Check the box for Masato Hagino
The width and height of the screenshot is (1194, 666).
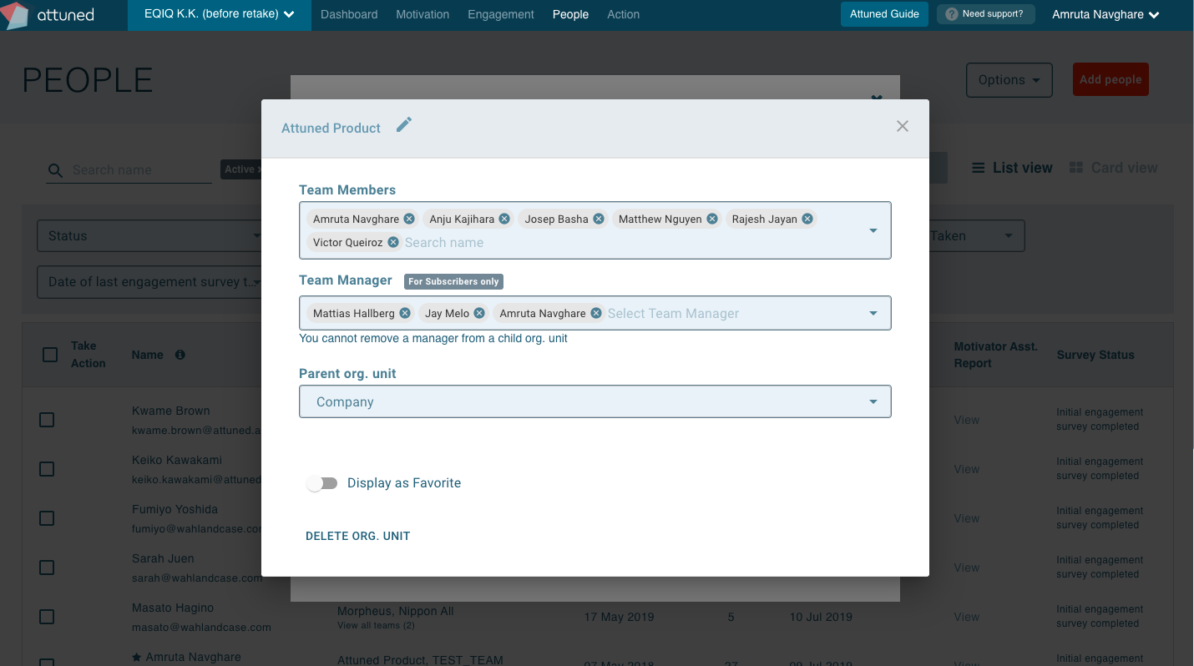pyautogui.click(x=47, y=617)
